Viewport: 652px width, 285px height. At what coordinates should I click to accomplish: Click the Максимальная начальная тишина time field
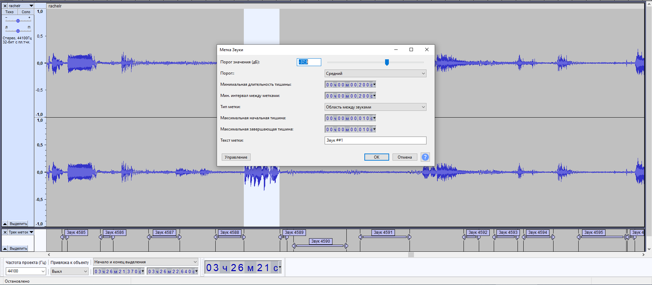coord(349,118)
